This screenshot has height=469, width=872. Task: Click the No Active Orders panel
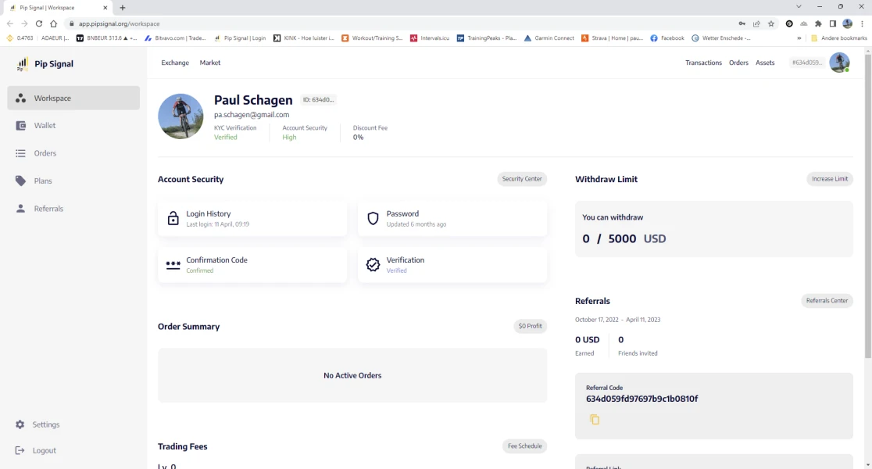coord(352,375)
